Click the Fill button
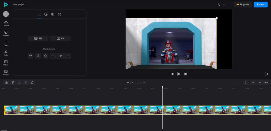 38,38
